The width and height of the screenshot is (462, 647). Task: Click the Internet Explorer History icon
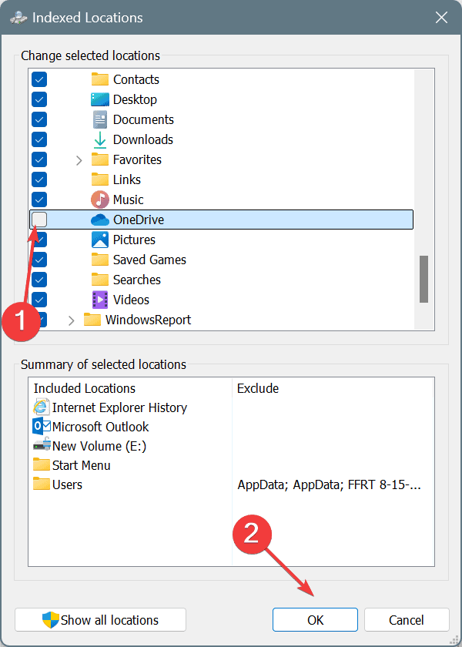[42, 407]
